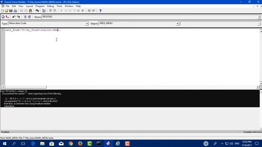Open the File menu
This screenshot has width=262, height=147.
click(x=7, y=6)
